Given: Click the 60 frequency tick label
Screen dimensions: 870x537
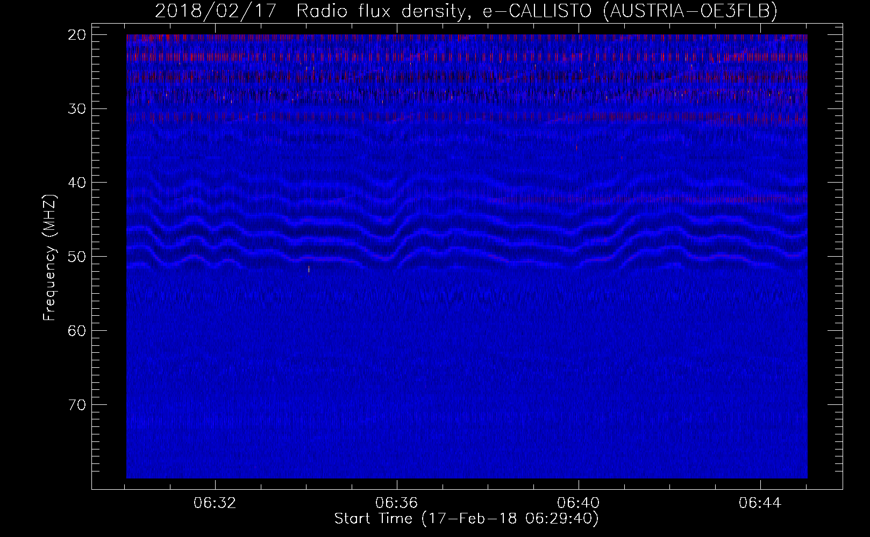Looking at the screenshot, I should tap(77, 331).
